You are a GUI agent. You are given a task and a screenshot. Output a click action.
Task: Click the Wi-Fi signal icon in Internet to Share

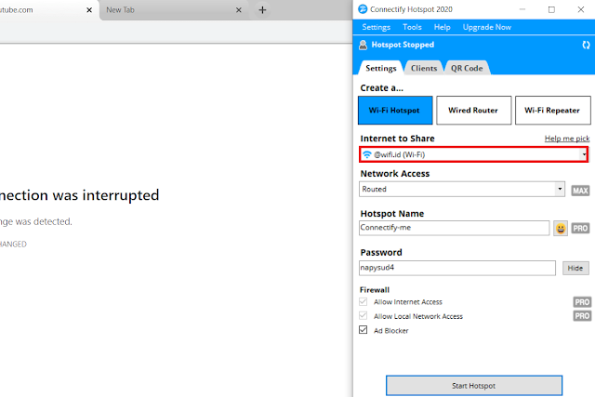pos(366,154)
